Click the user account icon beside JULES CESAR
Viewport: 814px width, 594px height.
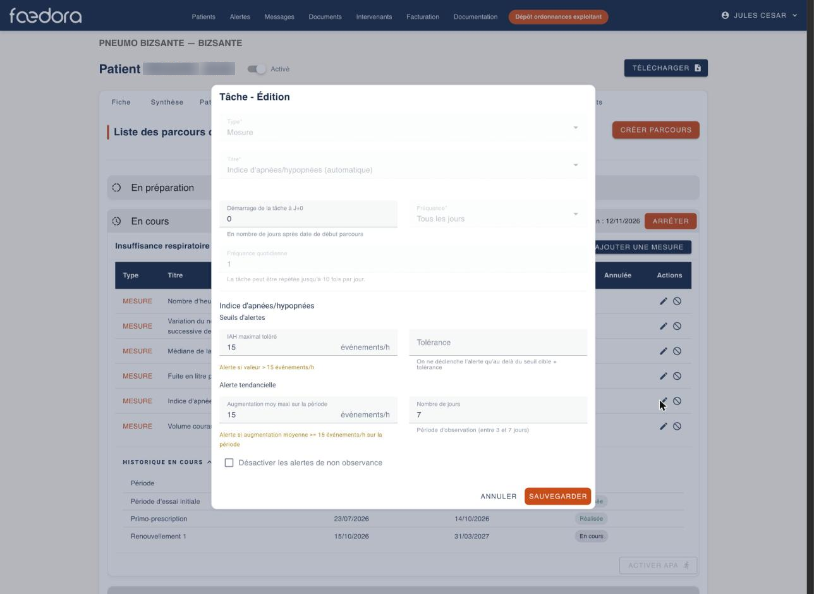725,15
